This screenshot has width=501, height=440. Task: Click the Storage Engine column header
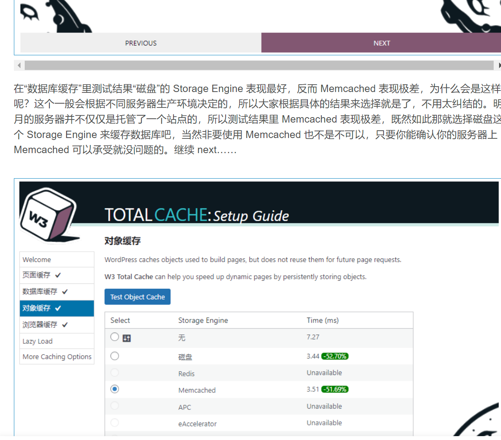click(203, 320)
